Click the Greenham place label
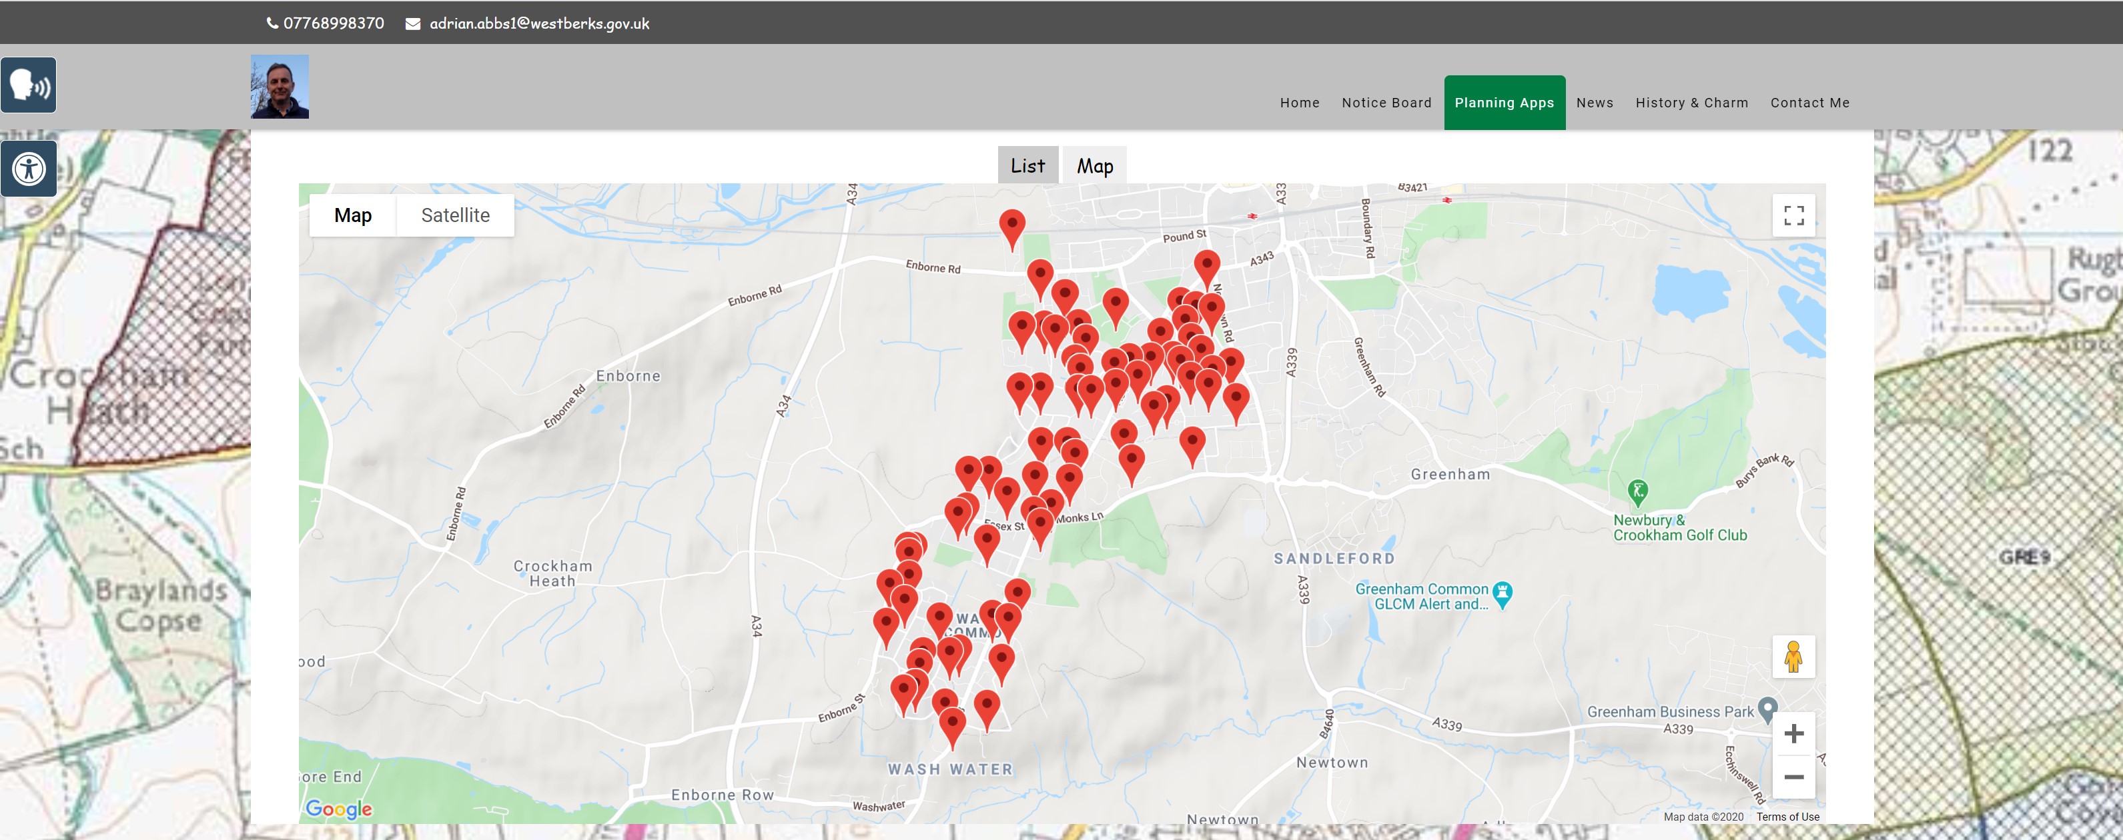Image resolution: width=2123 pixels, height=840 pixels. click(x=1450, y=475)
